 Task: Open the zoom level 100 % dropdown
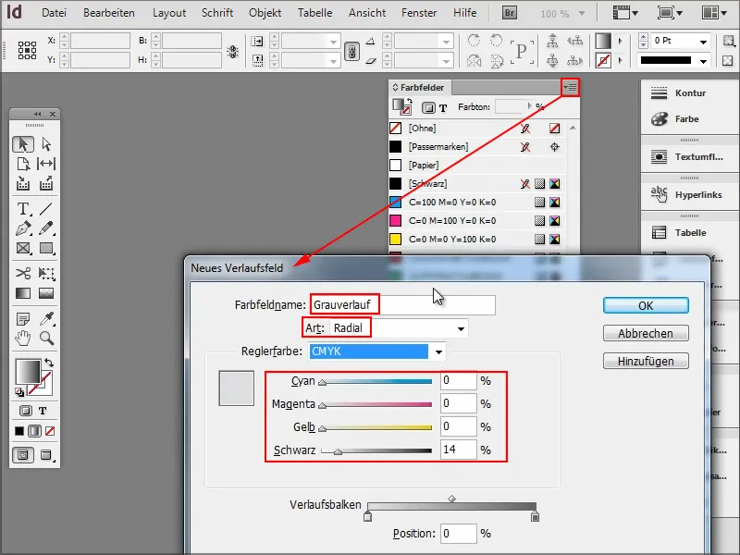click(582, 14)
